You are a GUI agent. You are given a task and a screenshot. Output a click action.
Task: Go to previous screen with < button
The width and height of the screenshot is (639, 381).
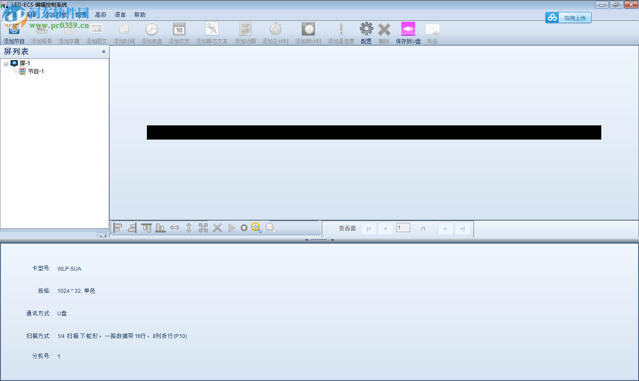386,229
